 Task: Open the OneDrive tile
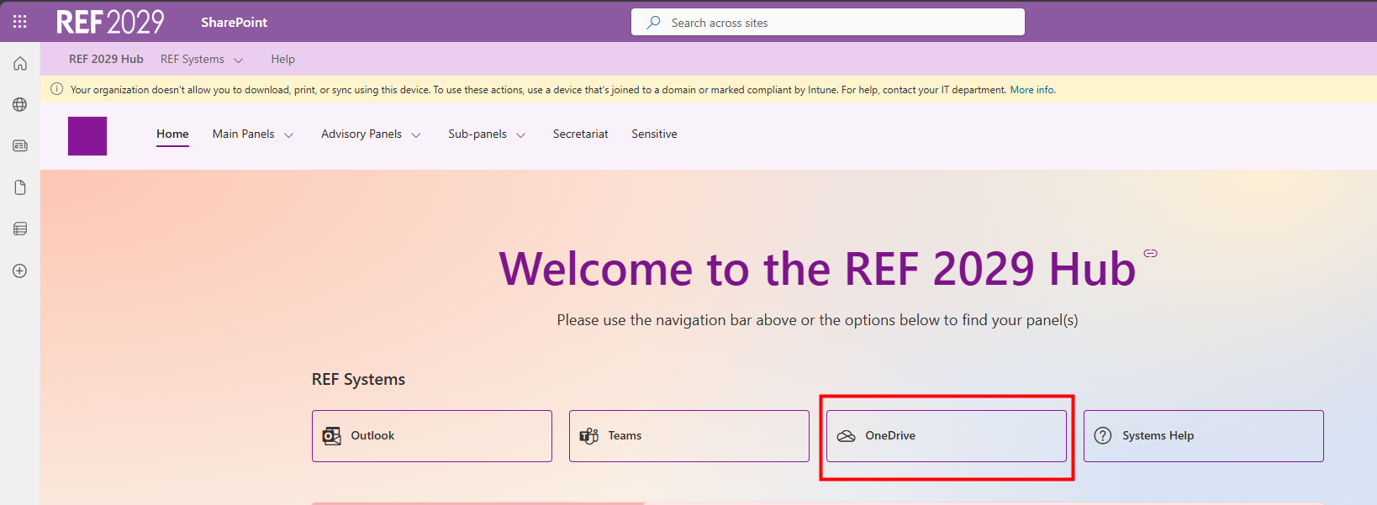(x=947, y=436)
